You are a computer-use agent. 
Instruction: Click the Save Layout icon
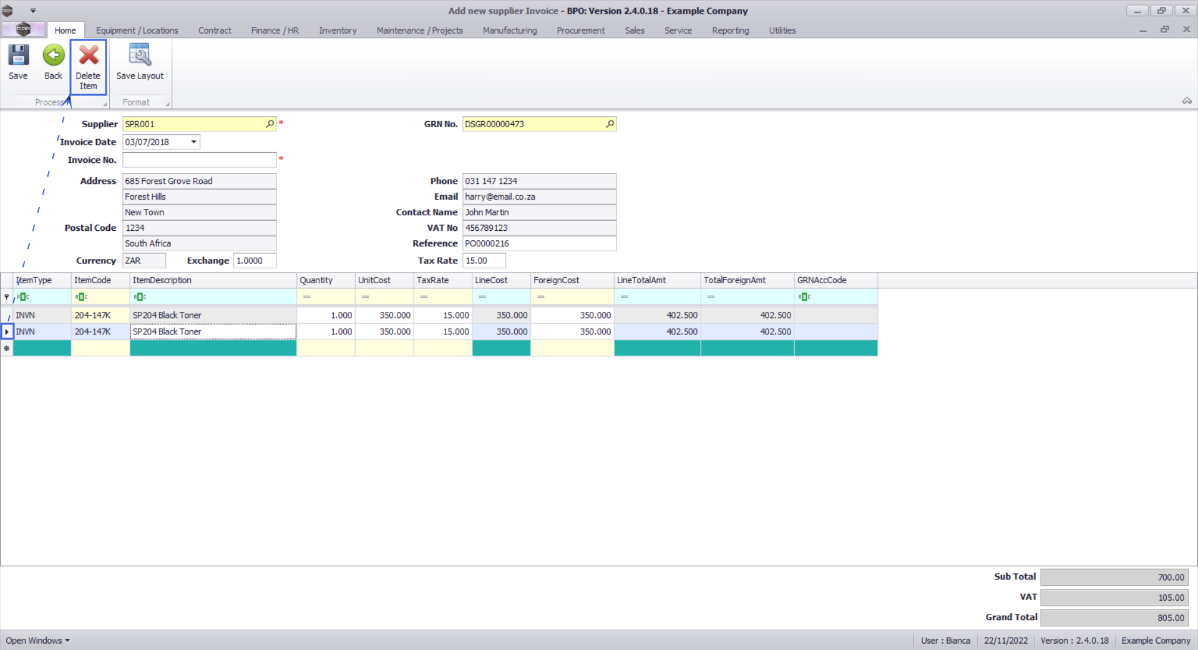(140, 55)
